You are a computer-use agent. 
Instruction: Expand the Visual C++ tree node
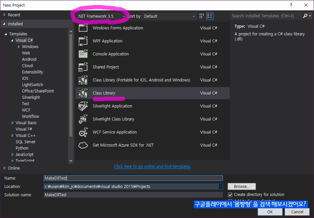pos(12,136)
